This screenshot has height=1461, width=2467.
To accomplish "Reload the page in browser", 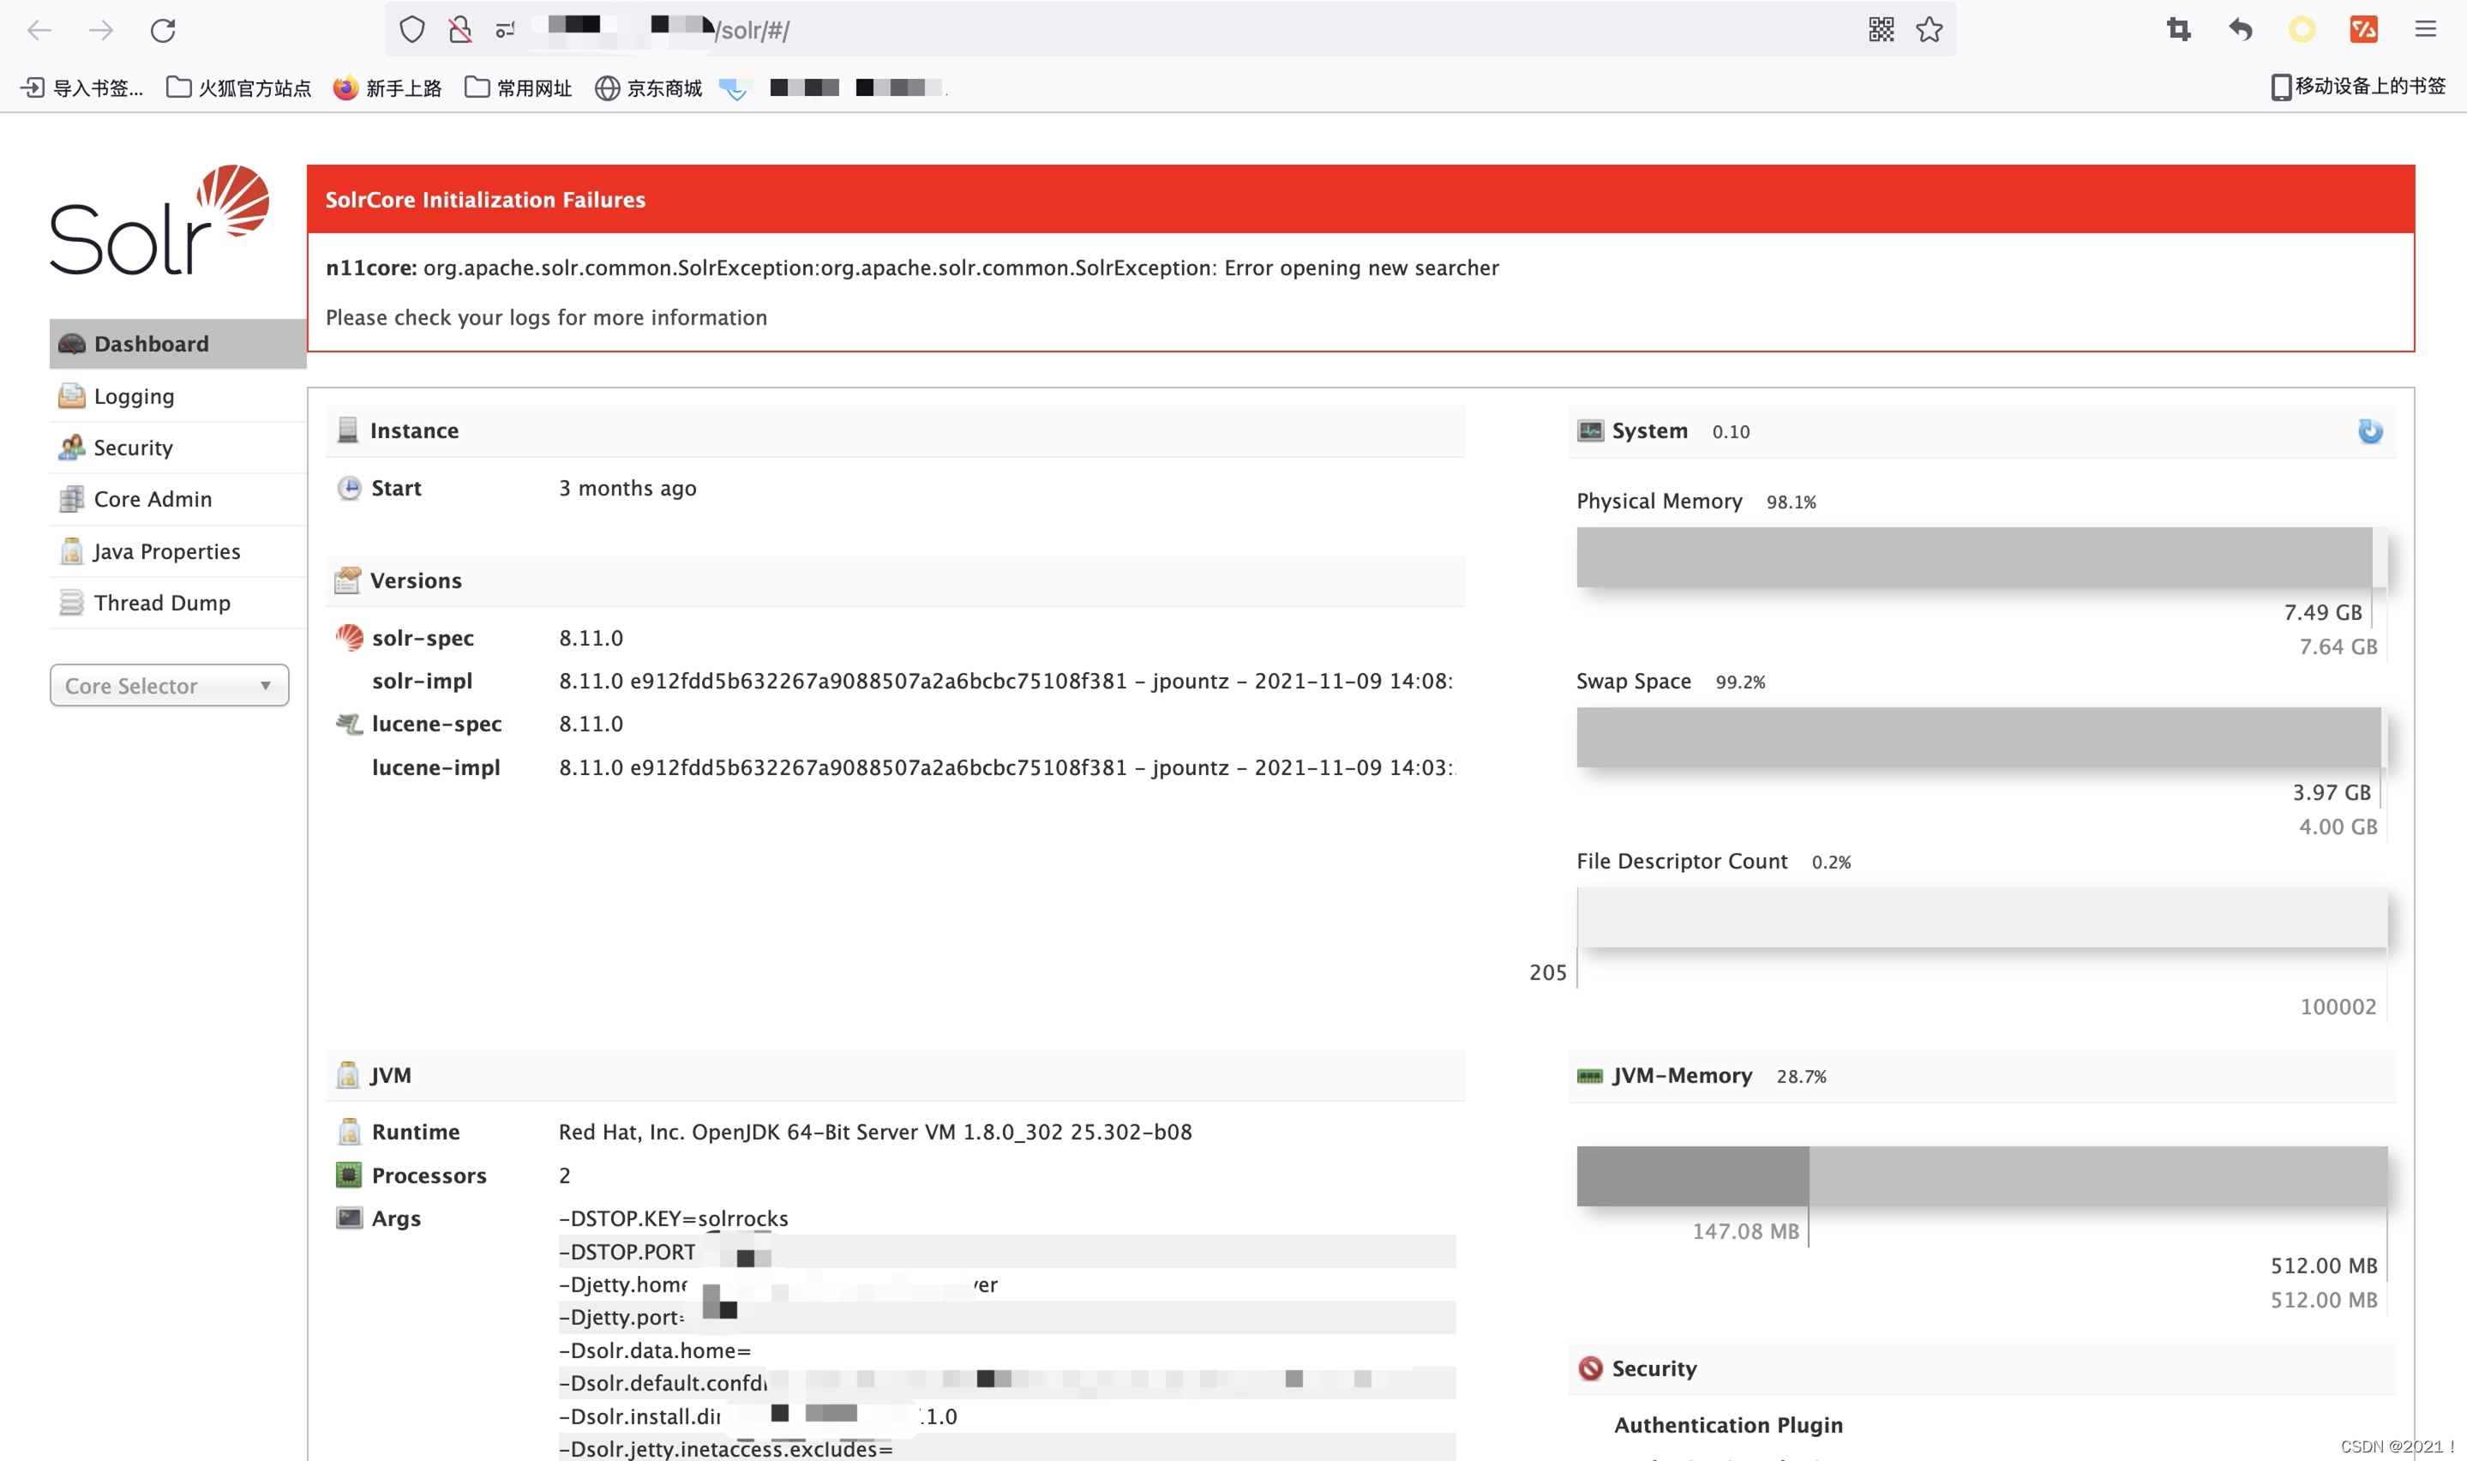I will coord(164,31).
